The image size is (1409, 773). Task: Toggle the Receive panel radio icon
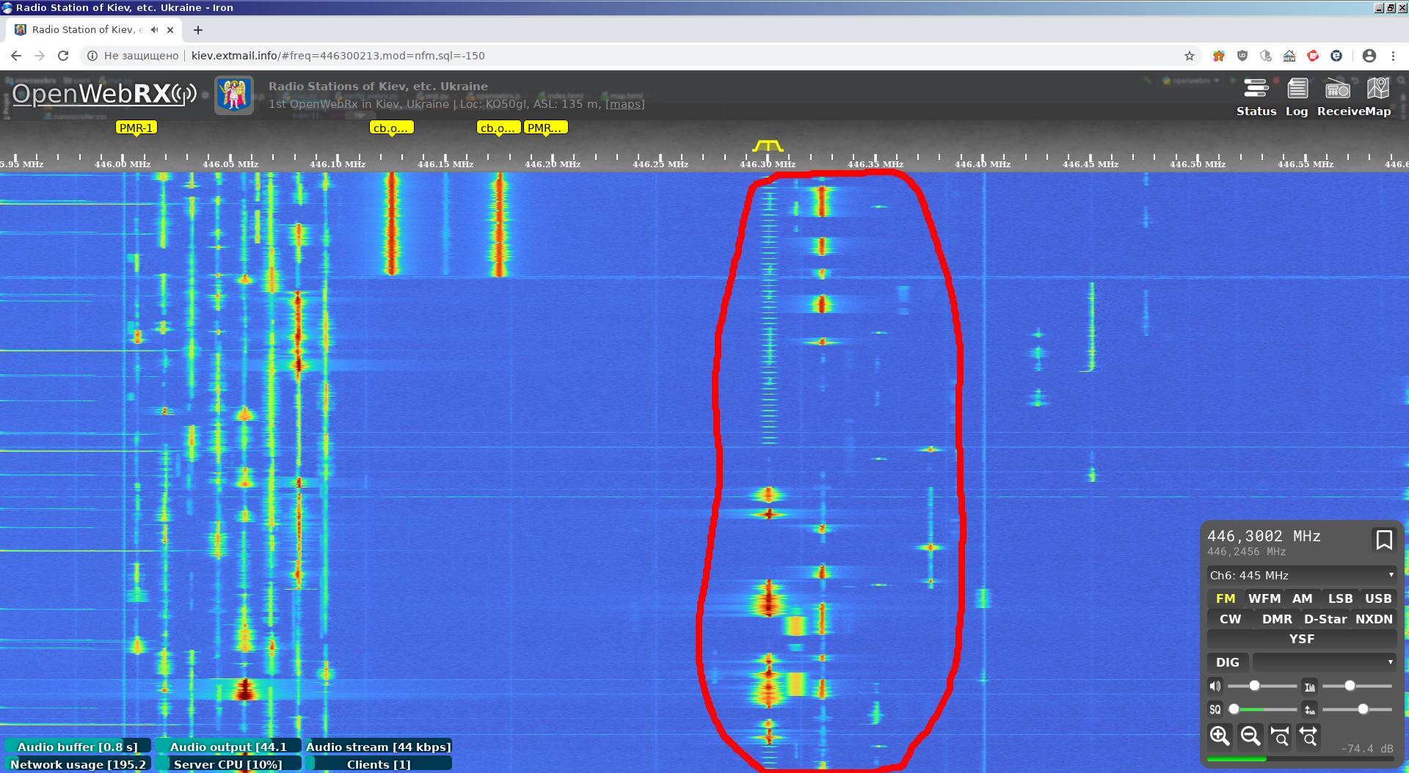(1337, 89)
